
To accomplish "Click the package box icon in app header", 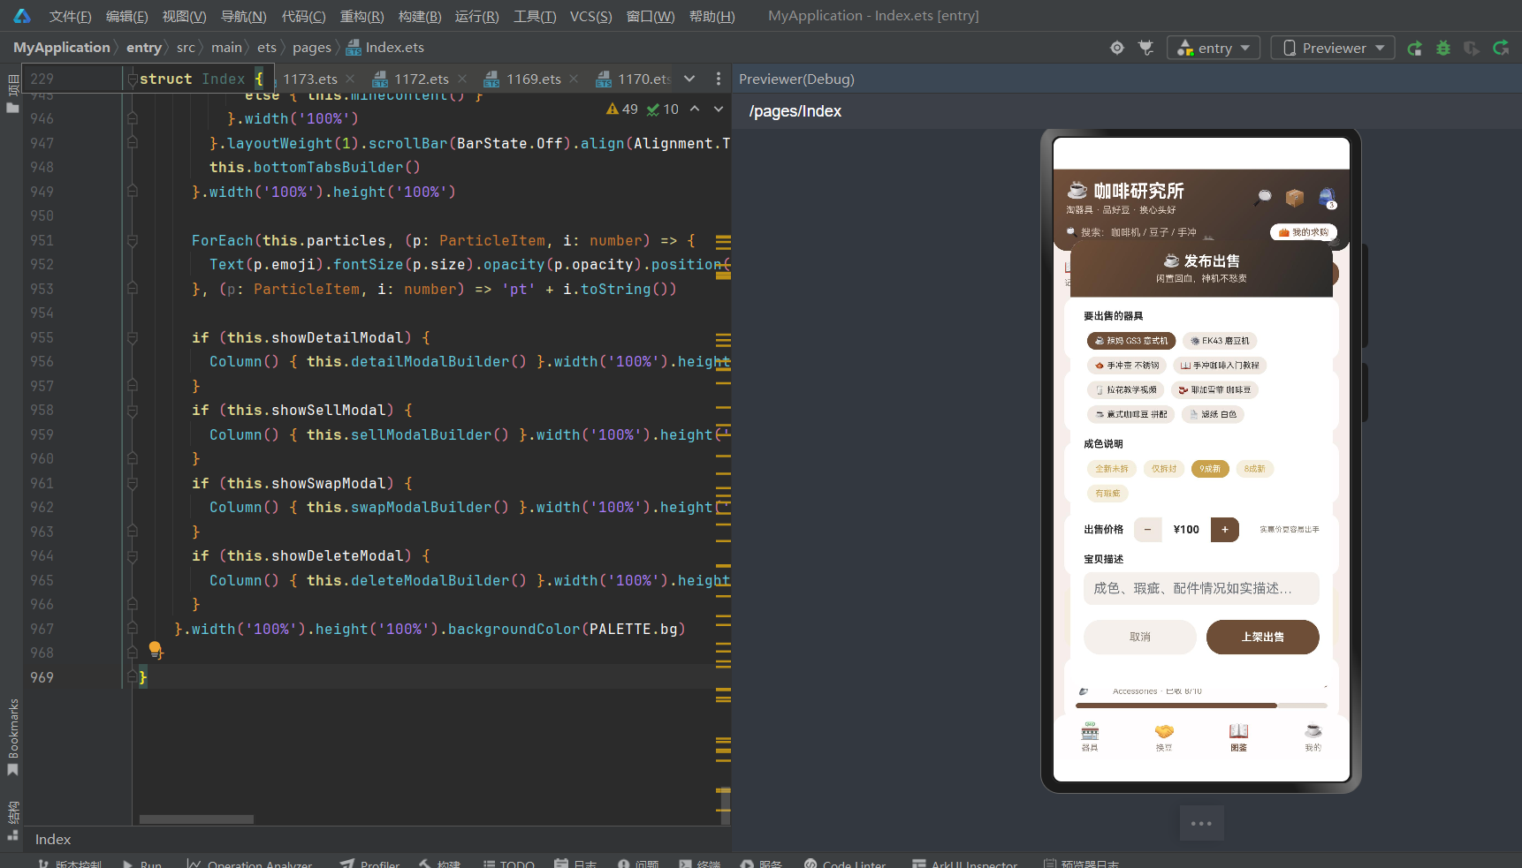I will (x=1295, y=197).
